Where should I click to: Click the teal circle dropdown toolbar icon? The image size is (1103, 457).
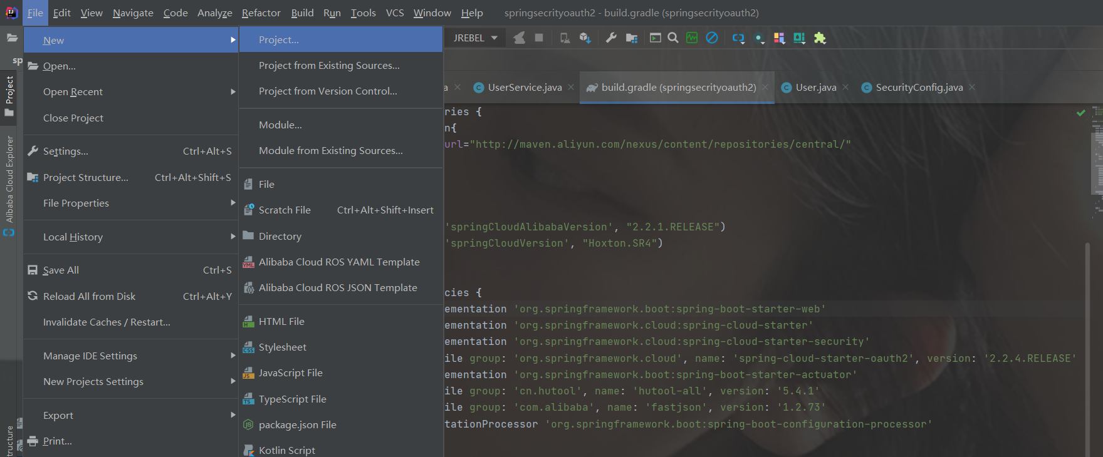[x=760, y=39]
